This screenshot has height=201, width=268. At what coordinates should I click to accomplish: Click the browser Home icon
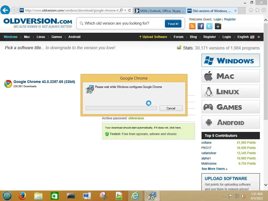click(251, 10)
